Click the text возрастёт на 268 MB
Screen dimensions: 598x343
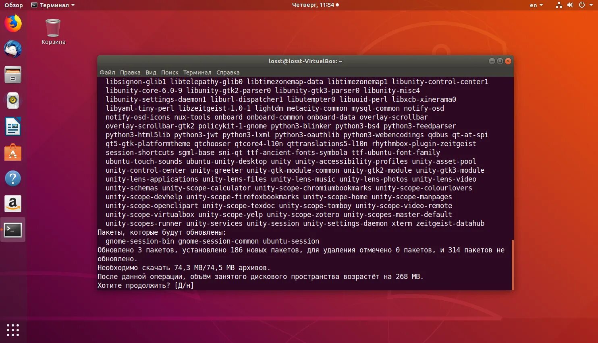pyautogui.click(x=382, y=277)
